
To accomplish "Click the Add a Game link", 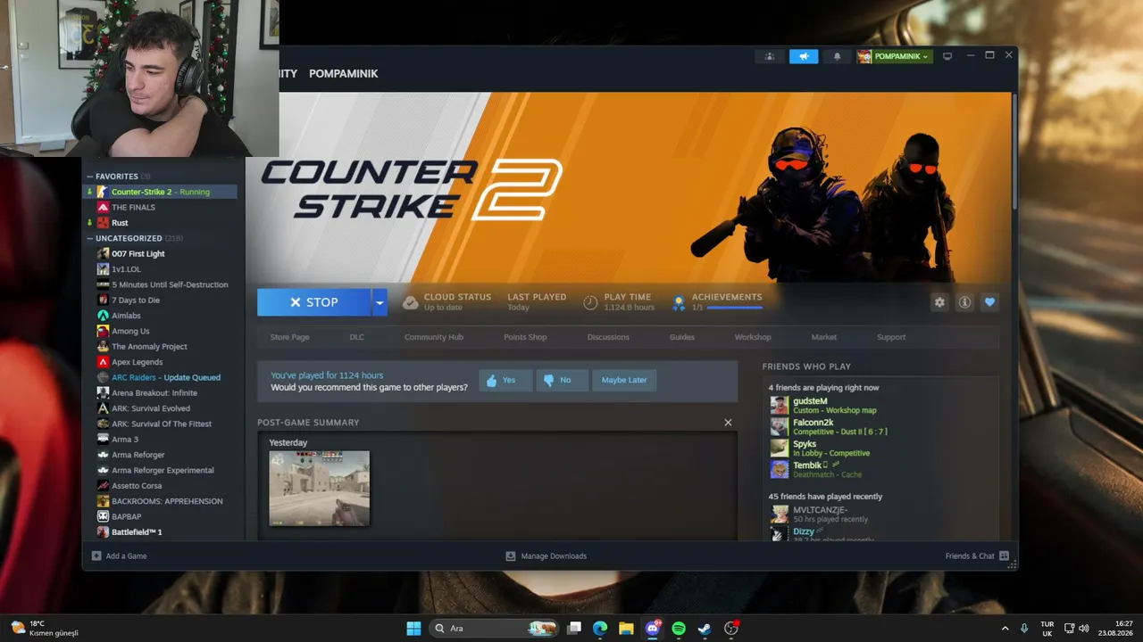I will pos(126,556).
